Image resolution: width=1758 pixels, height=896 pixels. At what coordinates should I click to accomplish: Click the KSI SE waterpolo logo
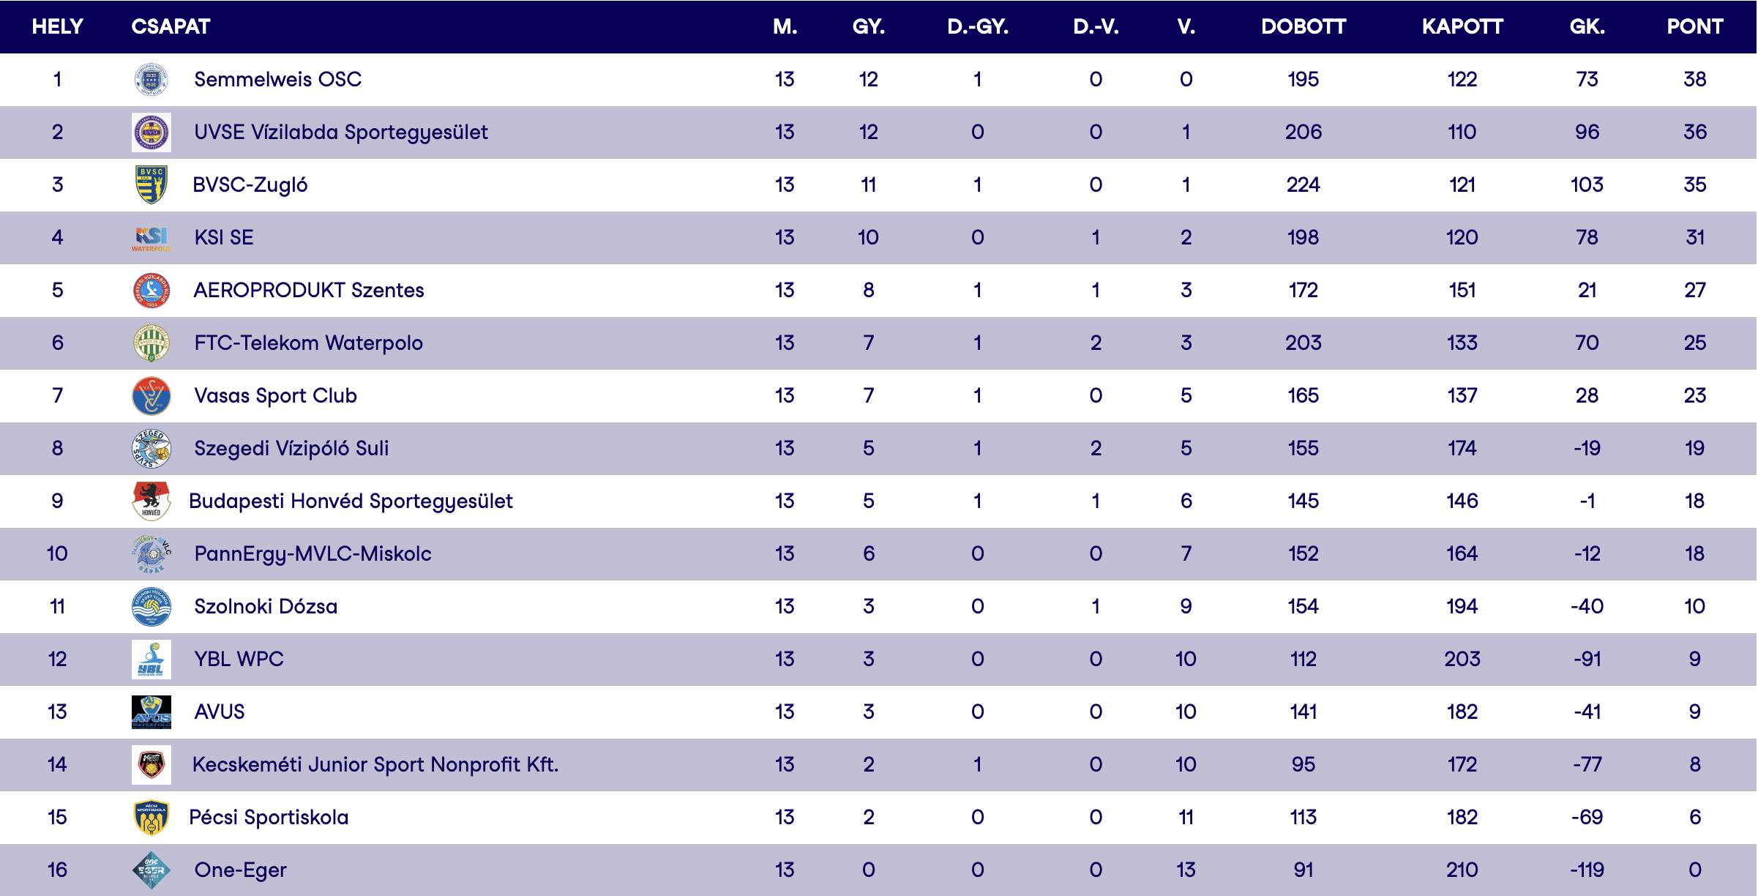(x=152, y=238)
